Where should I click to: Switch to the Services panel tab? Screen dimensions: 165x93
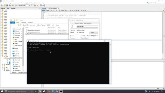point(13,8)
